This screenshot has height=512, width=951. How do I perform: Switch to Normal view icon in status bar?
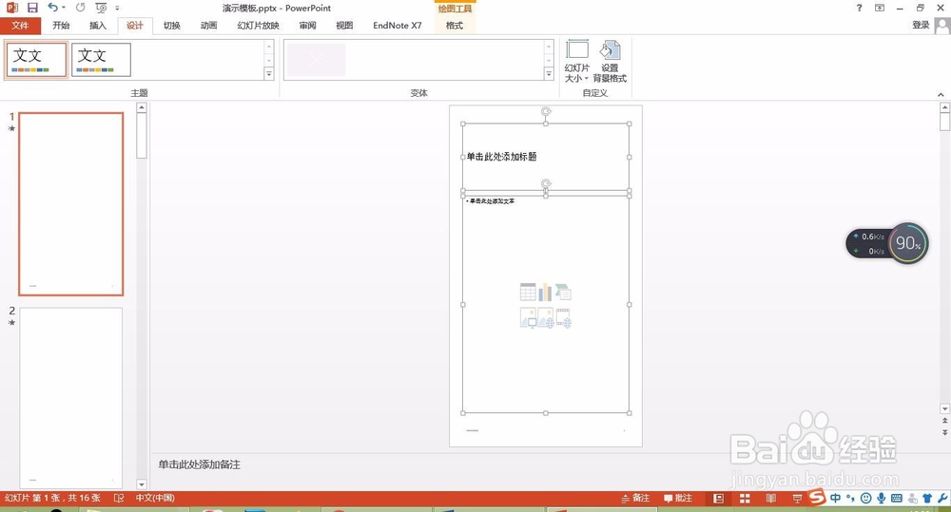click(719, 498)
